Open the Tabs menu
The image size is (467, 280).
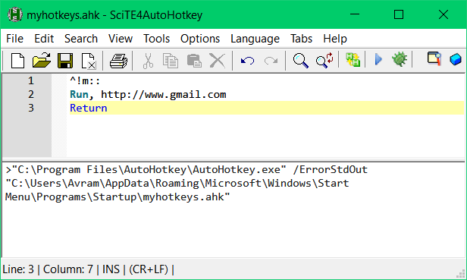pyautogui.click(x=301, y=39)
